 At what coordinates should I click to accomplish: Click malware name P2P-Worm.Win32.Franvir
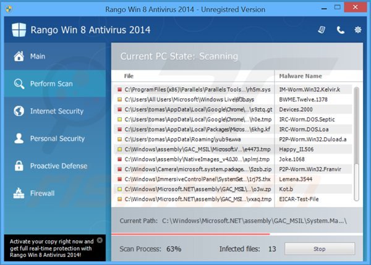pos(310,169)
